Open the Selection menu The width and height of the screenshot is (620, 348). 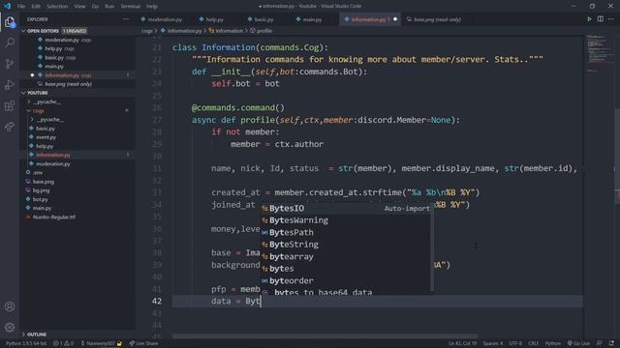tap(57, 7)
